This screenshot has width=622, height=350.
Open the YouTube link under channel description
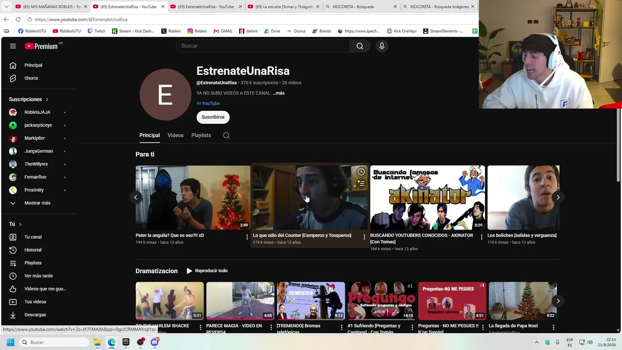tap(208, 103)
